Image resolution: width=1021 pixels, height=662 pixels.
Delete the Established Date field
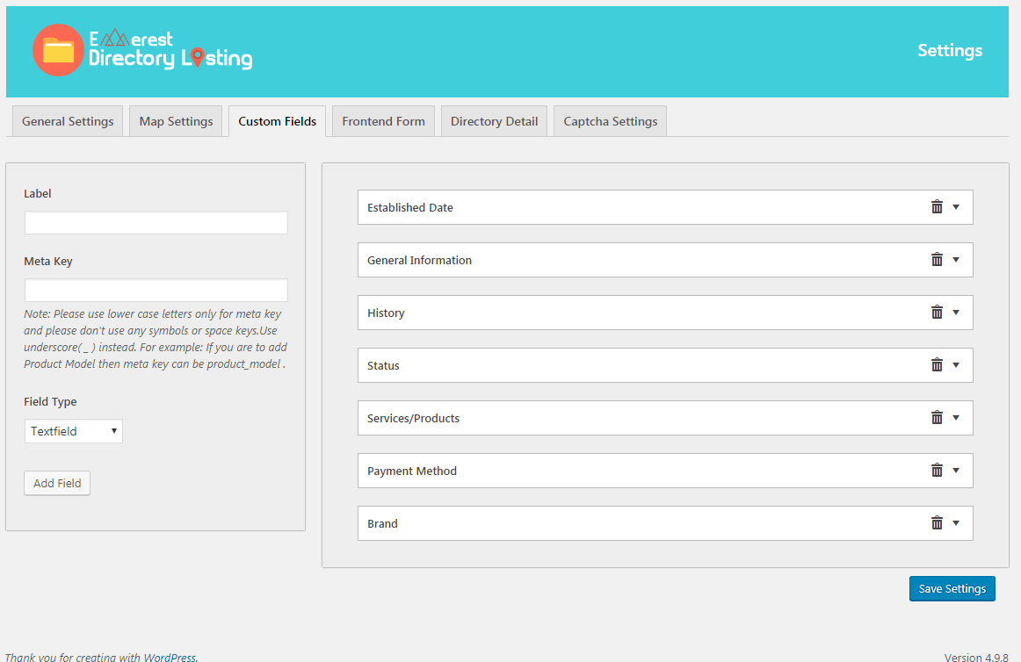tap(937, 207)
